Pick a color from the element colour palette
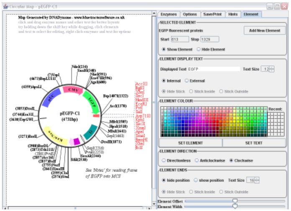This screenshot has height=211, width=291. 214,121
